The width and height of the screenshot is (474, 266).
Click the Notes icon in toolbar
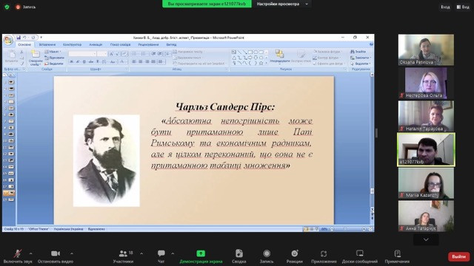(x=397, y=253)
